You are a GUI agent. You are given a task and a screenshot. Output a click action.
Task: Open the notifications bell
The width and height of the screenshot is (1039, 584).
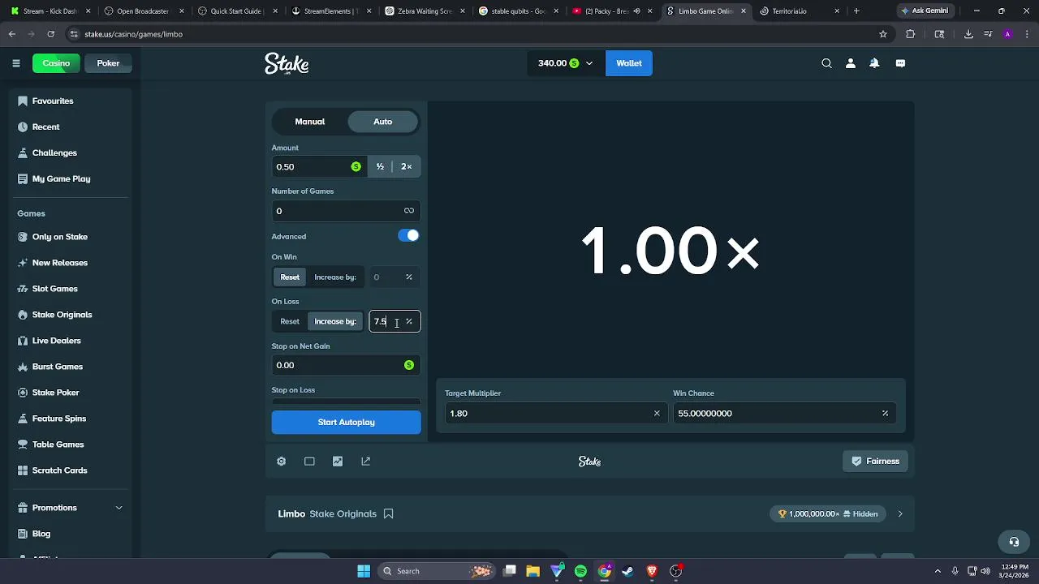(874, 63)
